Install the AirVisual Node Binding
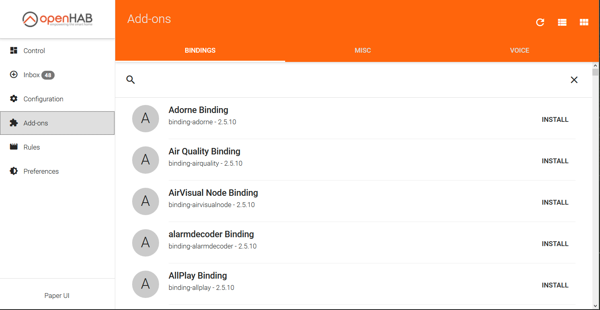Screen dimensions: 600x310 coord(555,202)
